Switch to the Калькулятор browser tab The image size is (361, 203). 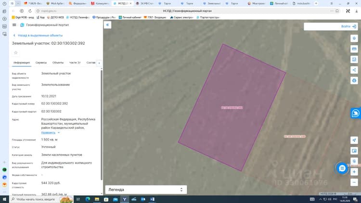point(100,3)
